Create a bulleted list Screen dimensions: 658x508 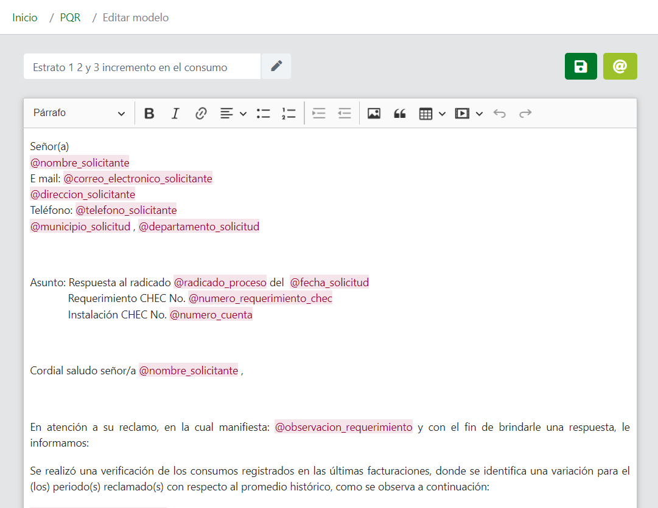263,114
